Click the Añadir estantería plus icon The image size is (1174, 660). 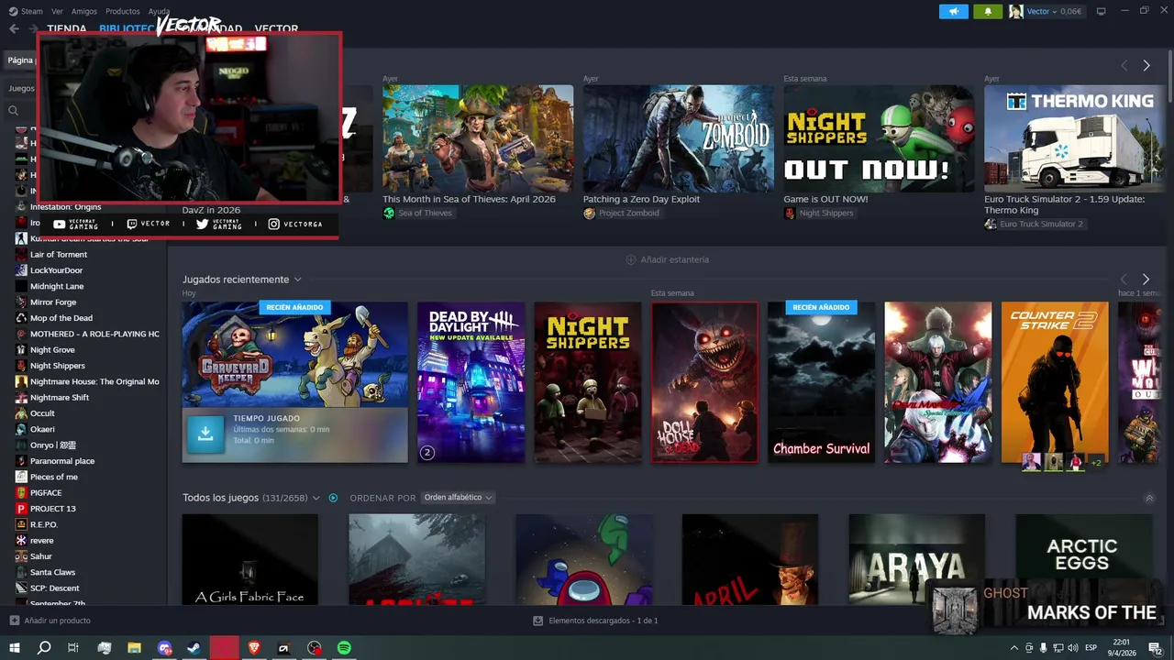coord(631,259)
